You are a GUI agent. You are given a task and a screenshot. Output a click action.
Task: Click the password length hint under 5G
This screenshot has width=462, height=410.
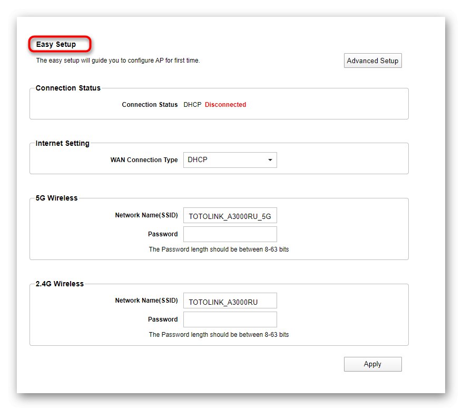coord(219,249)
